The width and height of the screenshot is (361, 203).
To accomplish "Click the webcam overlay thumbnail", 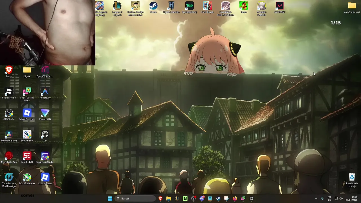I will click(48, 32).
